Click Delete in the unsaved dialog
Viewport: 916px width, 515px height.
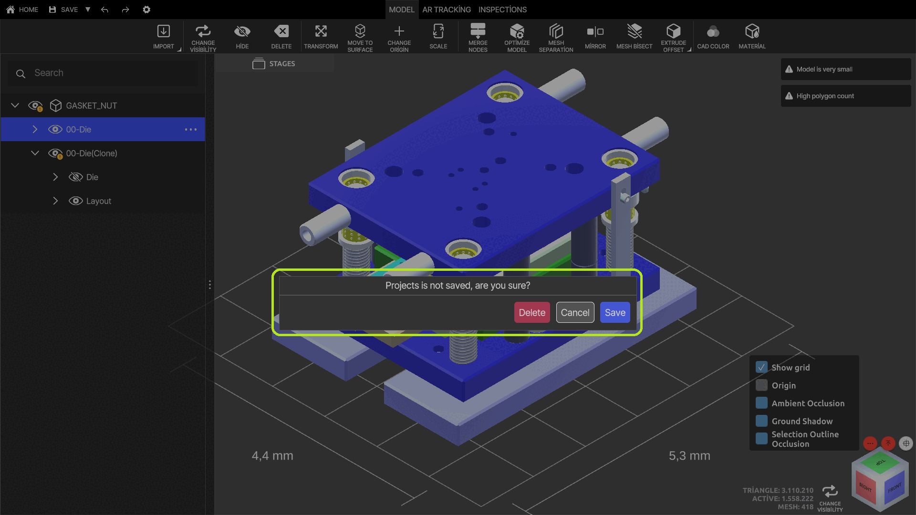point(532,312)
